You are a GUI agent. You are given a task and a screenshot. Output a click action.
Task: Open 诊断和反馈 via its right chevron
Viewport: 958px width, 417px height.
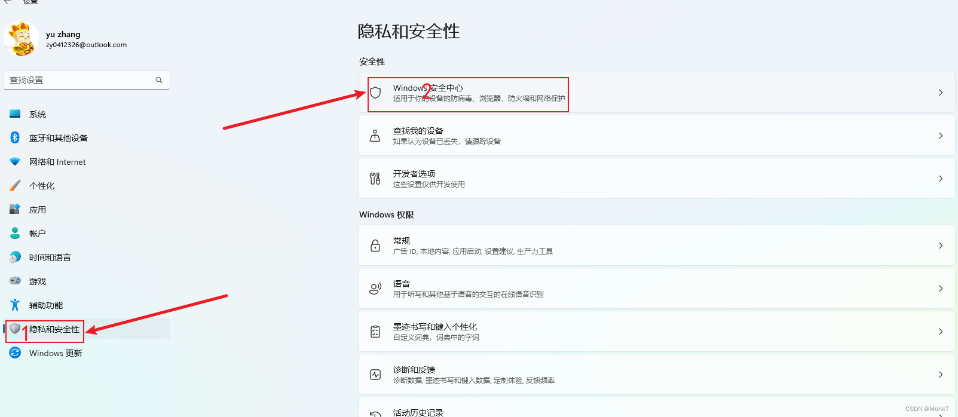click(x=941, y=375)
